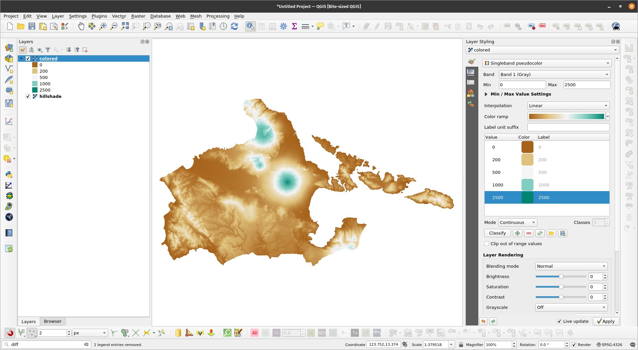The height and width of the screenshot is (350, 638).
Task: Open the Python console icon
Action: pyautogui.click(x=9, y=175)
